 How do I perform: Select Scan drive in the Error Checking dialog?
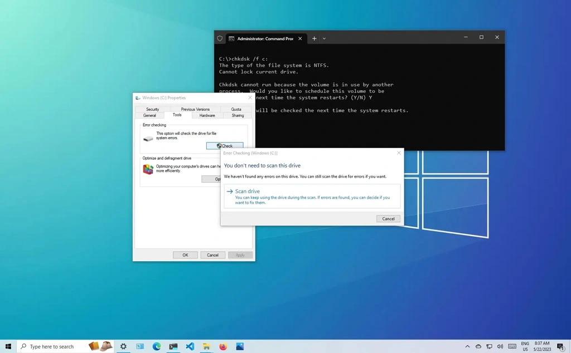(246, 191)
